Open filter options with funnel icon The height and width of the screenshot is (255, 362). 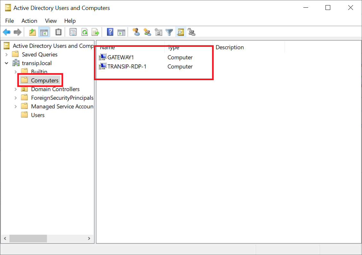point(169,32)
